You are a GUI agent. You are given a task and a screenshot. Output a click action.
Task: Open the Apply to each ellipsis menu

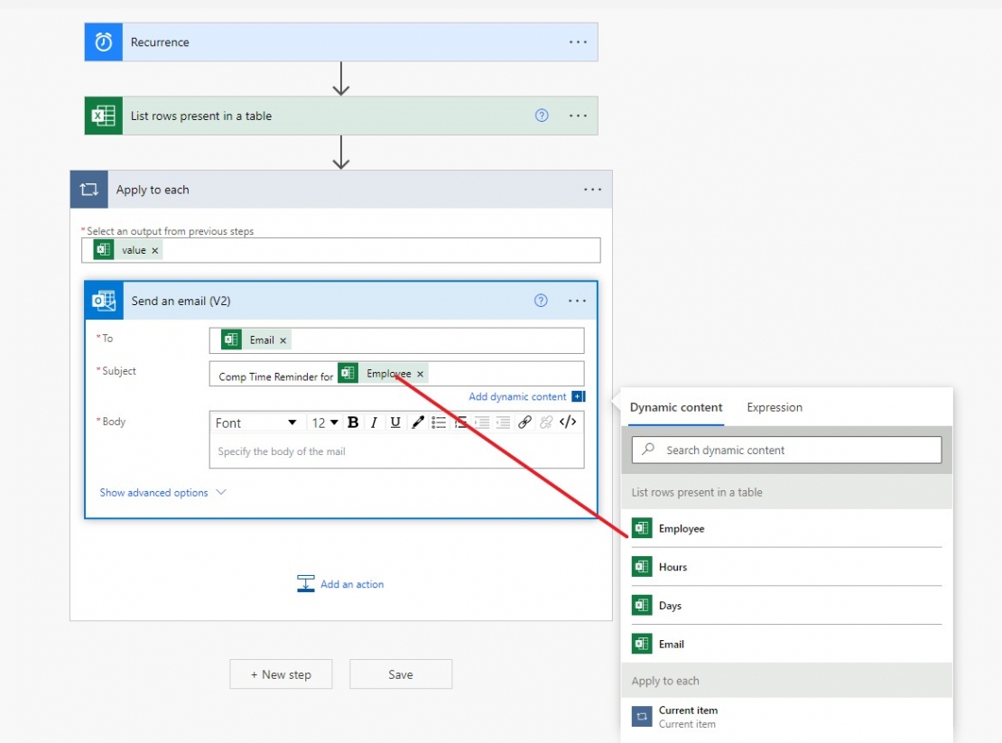(593, 189)
